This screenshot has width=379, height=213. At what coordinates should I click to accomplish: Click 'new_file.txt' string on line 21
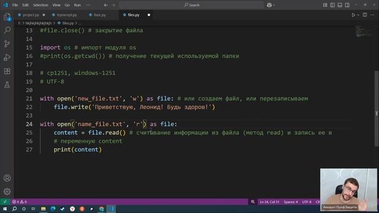99,99
